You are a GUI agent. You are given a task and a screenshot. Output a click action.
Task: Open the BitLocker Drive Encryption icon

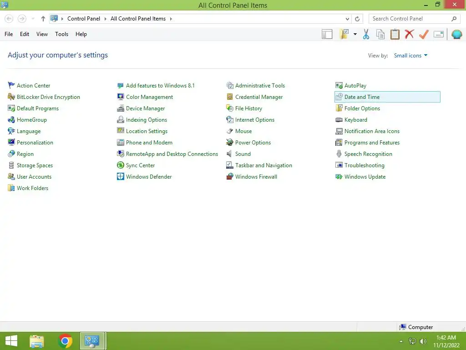click(x=11, y=97)
